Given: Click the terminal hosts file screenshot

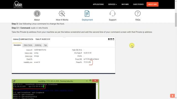Looking at the screenshot, I should tap(55, 89).
